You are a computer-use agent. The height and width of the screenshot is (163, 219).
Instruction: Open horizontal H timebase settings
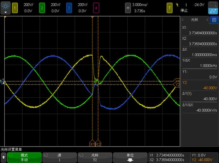[128, 8]
